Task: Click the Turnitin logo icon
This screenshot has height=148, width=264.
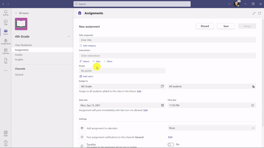Action: point(82,145)
